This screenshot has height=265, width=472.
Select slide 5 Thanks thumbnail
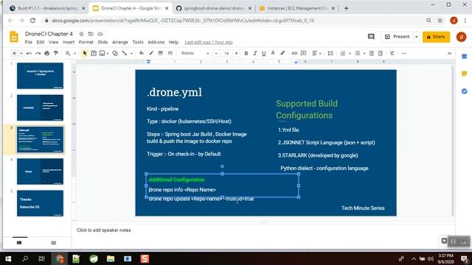tap(40, 203)
